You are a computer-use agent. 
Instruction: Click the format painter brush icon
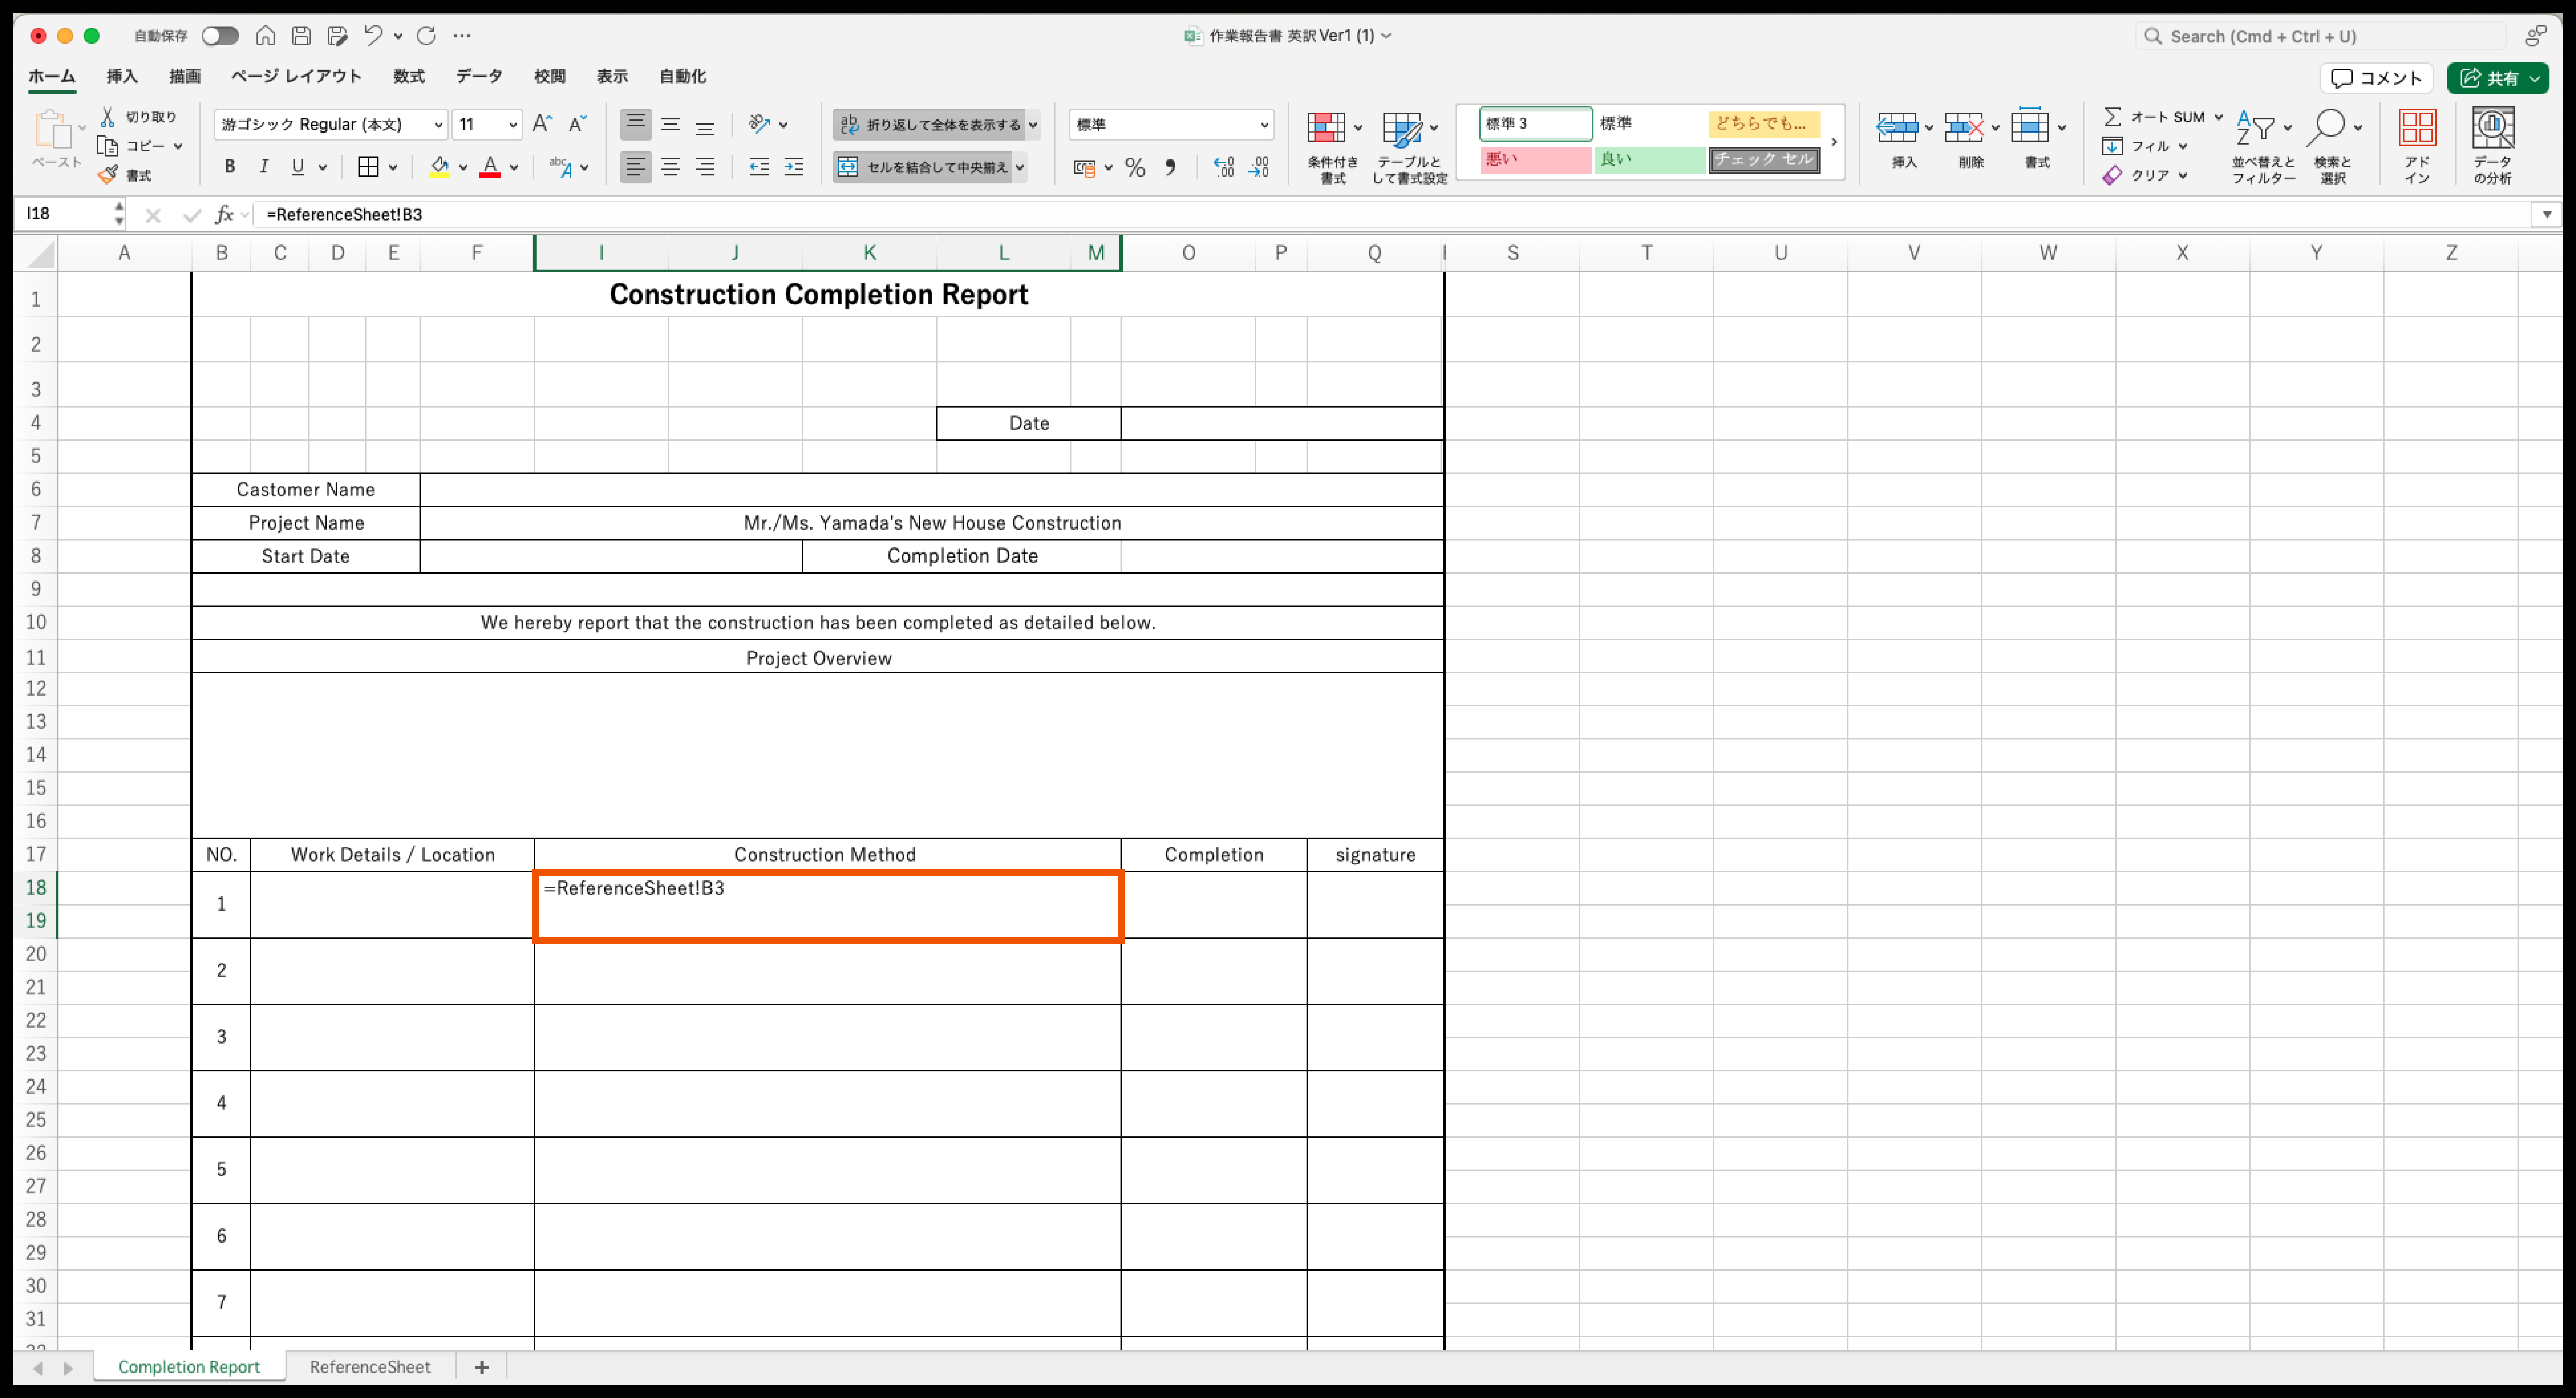[x=108, y=175]
